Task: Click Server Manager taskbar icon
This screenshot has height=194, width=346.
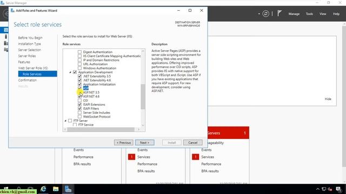Action: click(68, 189)
